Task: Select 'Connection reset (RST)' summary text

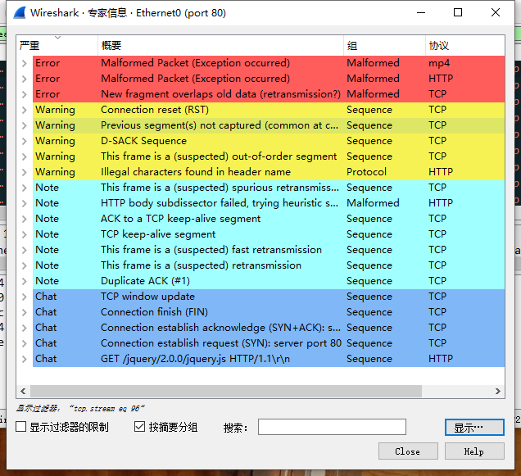Action: click(x=155, y=110)
